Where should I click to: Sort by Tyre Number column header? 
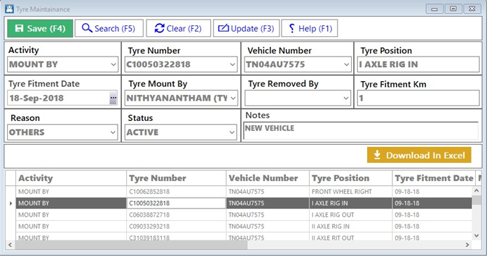point(177,178)
